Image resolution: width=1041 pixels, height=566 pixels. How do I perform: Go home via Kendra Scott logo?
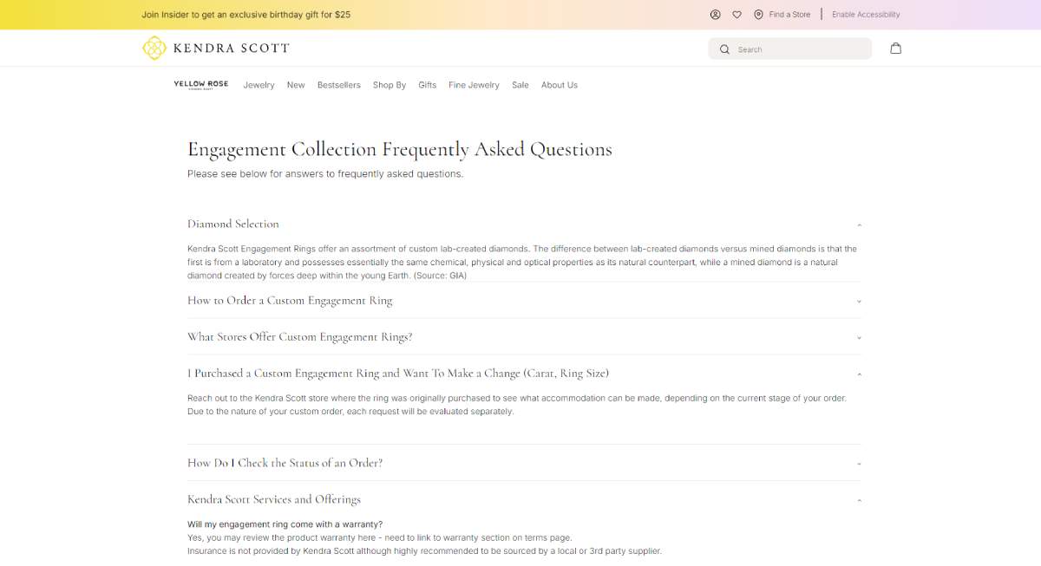click(216, 48)
